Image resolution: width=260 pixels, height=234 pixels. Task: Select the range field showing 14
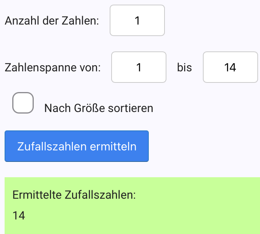[x=230, y=67]
